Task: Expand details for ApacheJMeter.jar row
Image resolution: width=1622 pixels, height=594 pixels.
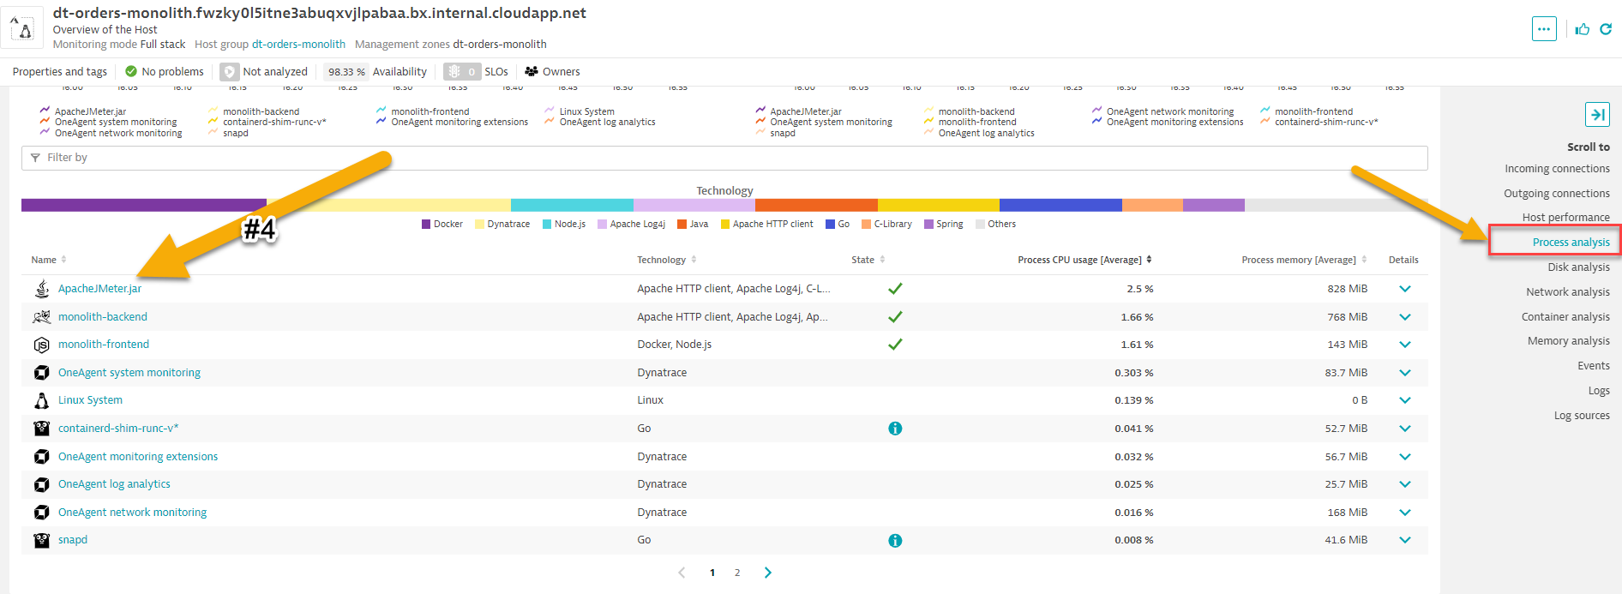Action: (1404, 289)
